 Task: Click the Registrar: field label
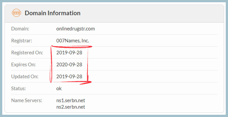point(22,41)
